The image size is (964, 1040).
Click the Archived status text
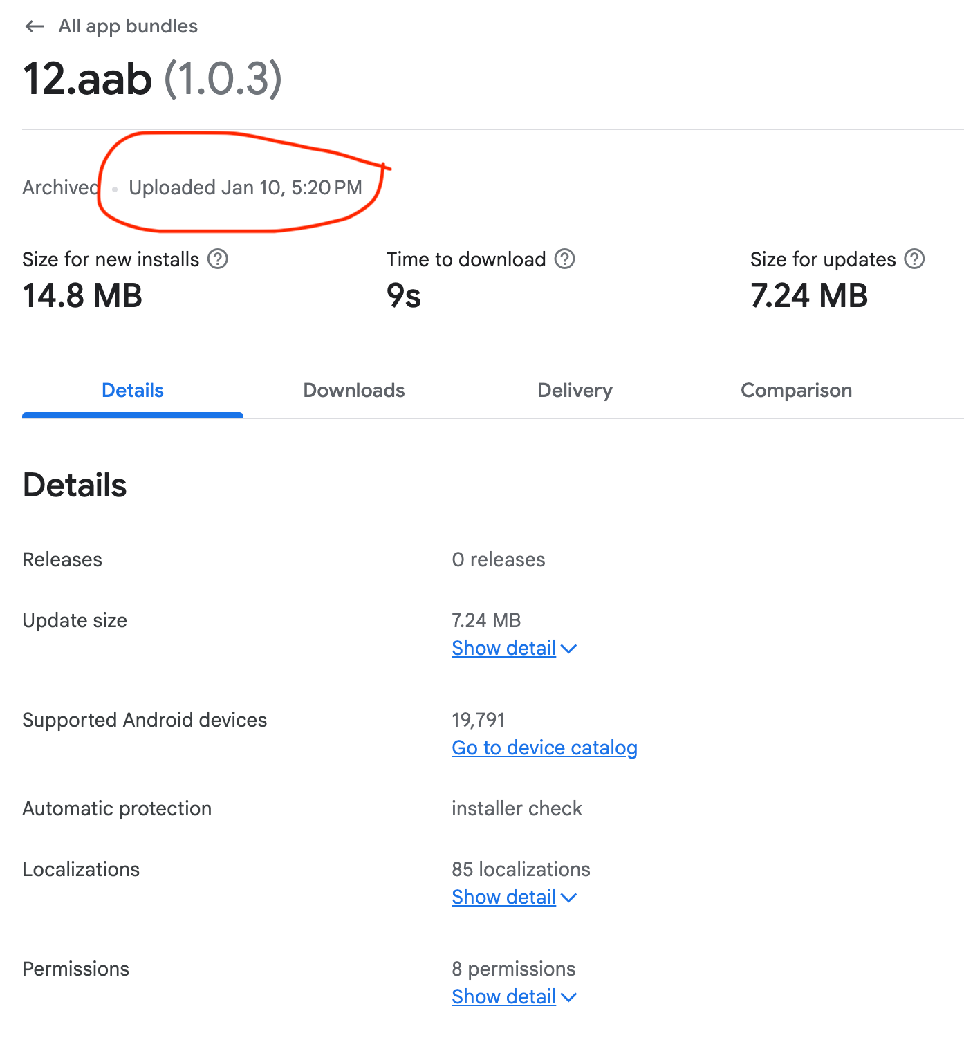click(x=61, y=187)
